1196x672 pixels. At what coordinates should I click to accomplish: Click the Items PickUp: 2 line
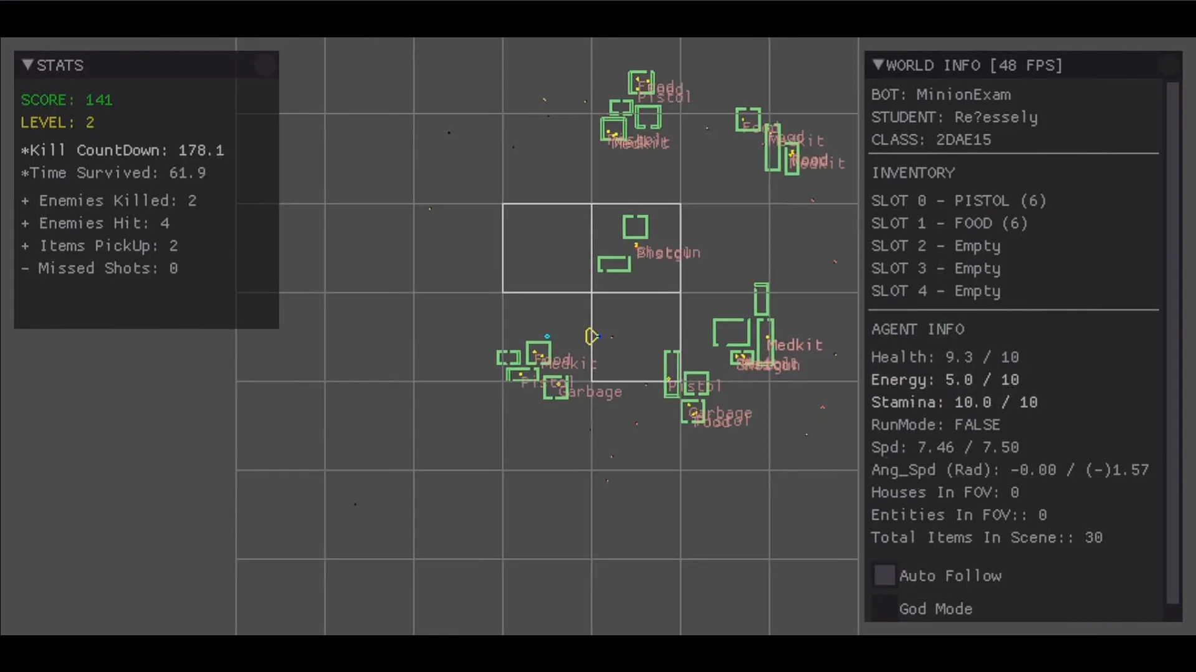[x=100, y=245]
